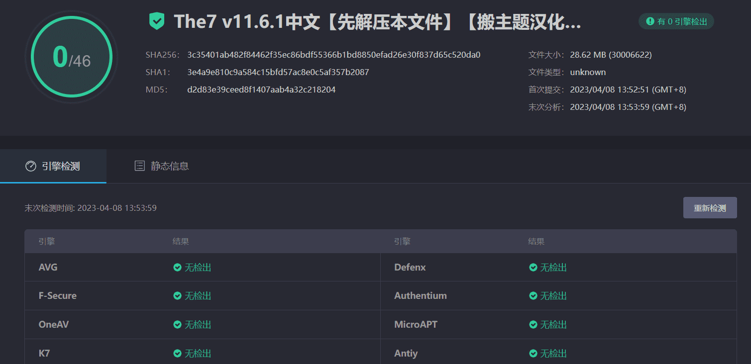This screenshot has height=364, width=751.
Task: Click the 重新检测 button
Action: tap(710, 208)
